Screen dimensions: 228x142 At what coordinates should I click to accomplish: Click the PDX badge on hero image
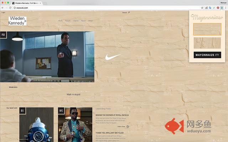tap(3, 35)
